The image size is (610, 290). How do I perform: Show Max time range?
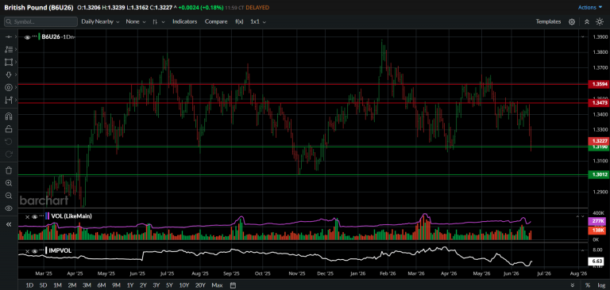pos(217,285)
